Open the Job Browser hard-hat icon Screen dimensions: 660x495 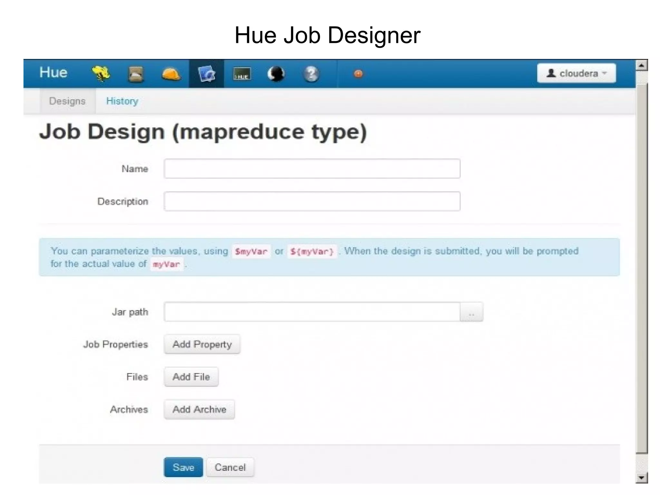click(171, 74)
